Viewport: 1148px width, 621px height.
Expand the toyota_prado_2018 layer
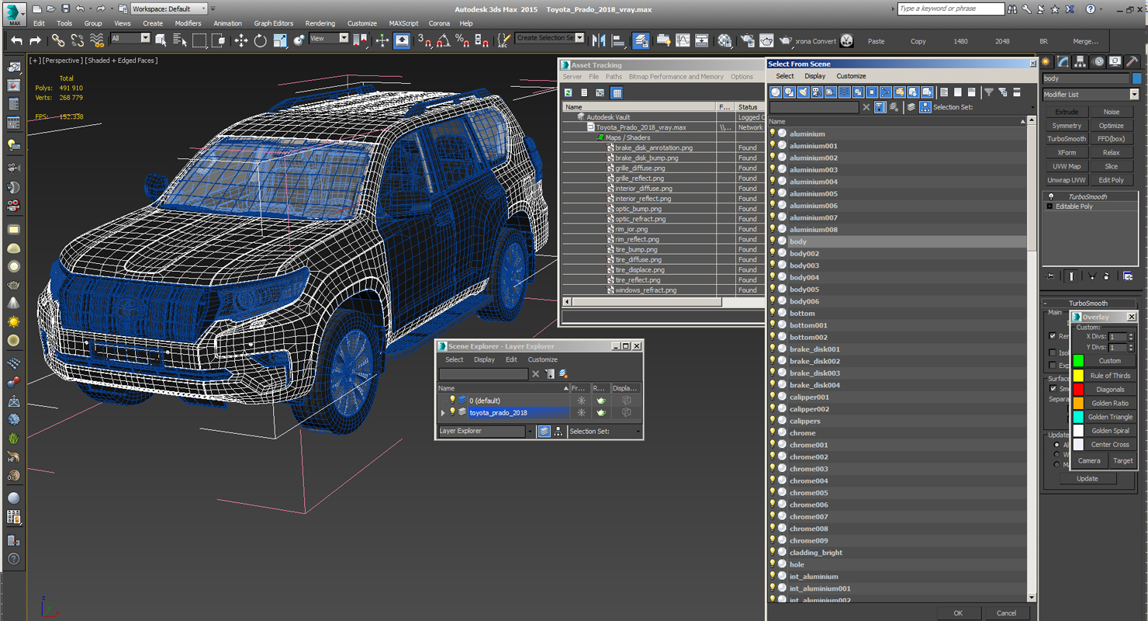443,412
